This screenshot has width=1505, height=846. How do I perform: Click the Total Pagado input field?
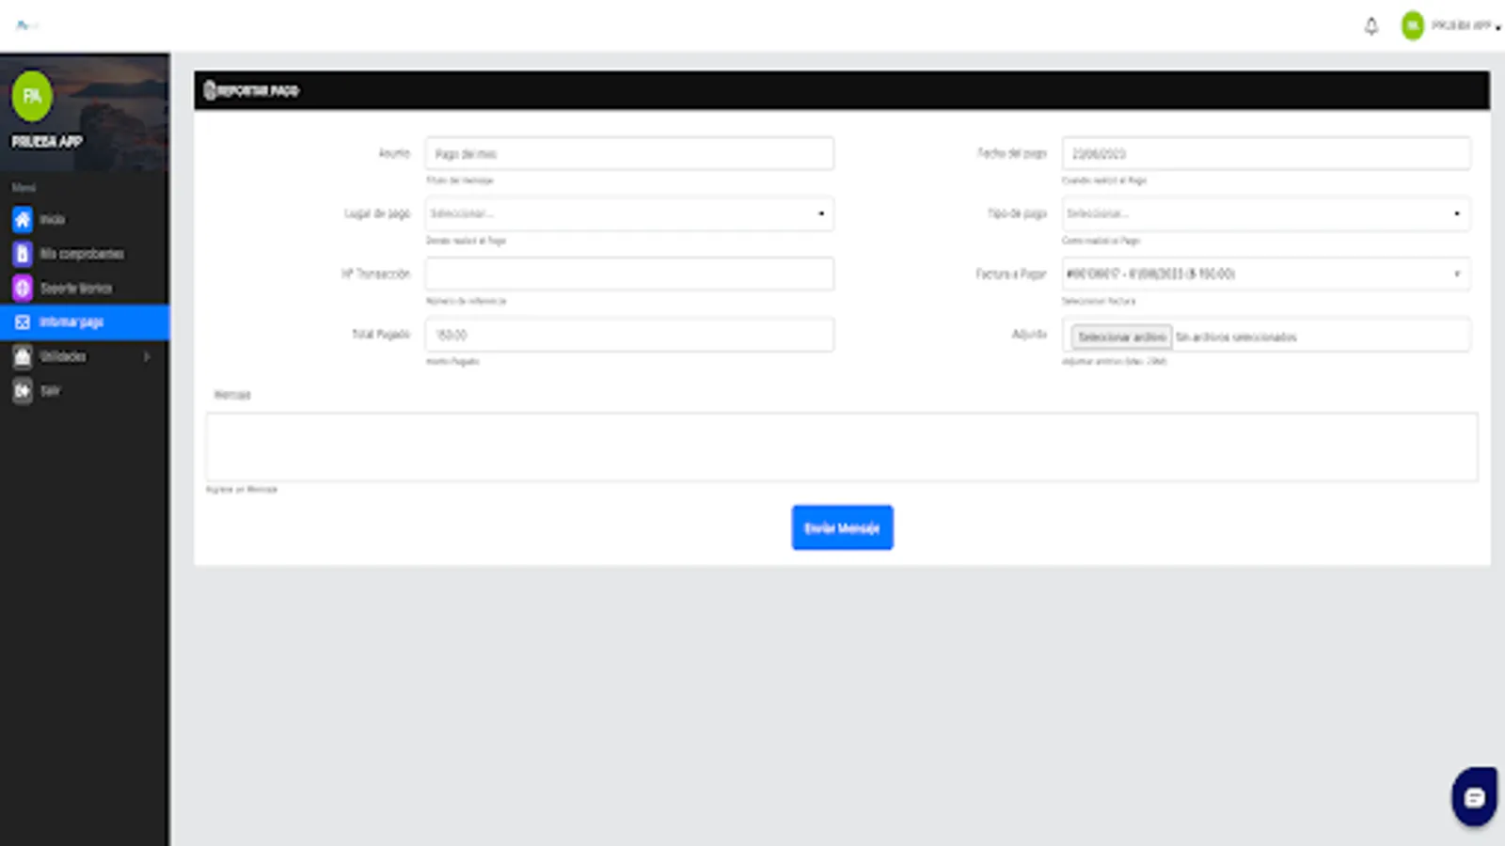[x=629, y=335]
